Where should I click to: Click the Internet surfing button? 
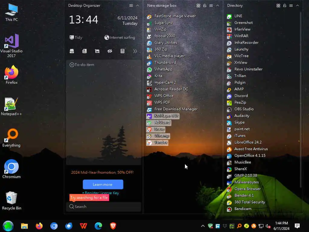tap(119, 37)
